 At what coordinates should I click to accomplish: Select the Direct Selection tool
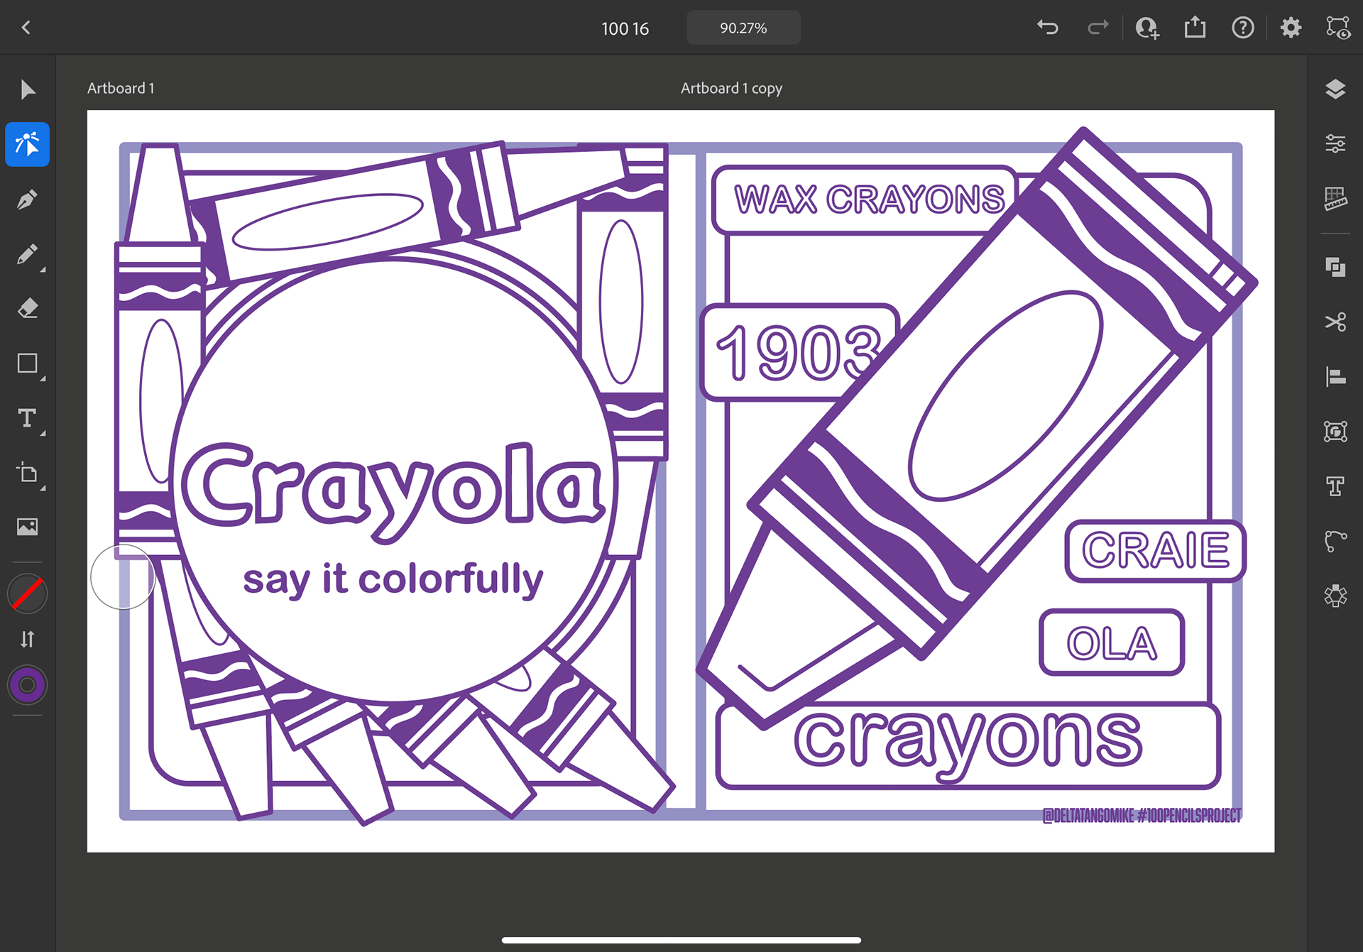pos(28,144)
